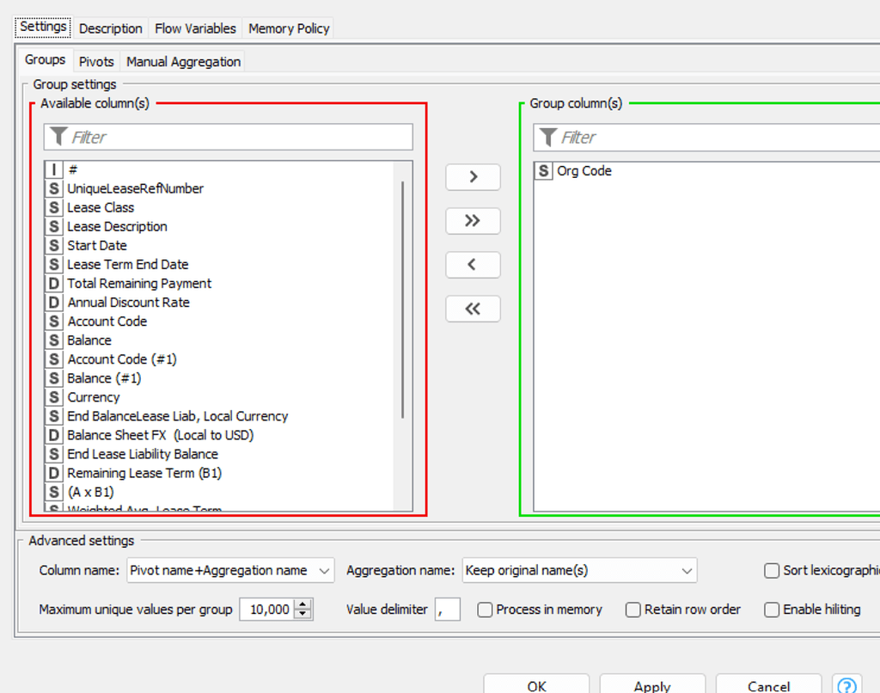Click the filter funnel icon in Group columns
This screenshot has width=880, height=693.
click(547, 137)
